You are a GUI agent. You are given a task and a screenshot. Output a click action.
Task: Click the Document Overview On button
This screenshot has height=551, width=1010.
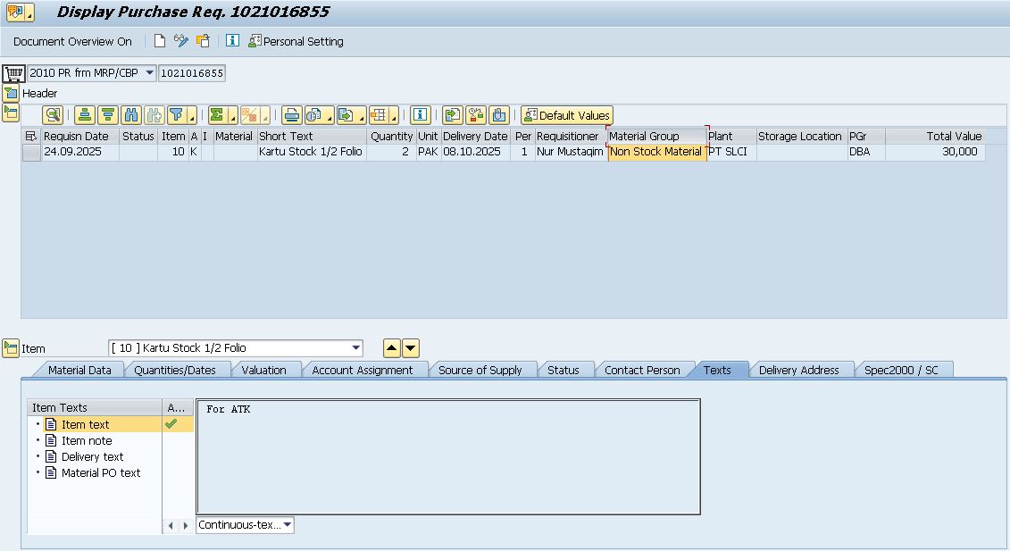coord(72,41)
